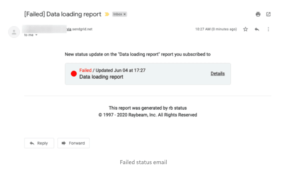Open the email in a new window
The image size is (289, 175).
tap(269, 14)
